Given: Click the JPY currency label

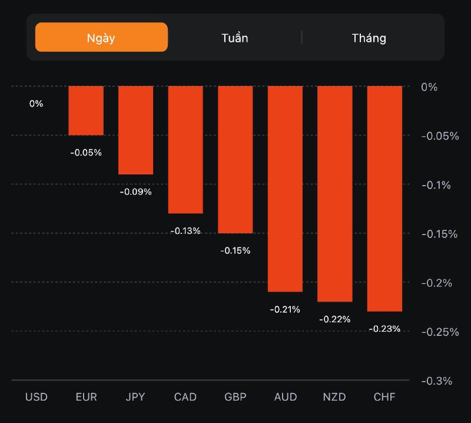Looking at the screenshot, I should tap(135, 396).
